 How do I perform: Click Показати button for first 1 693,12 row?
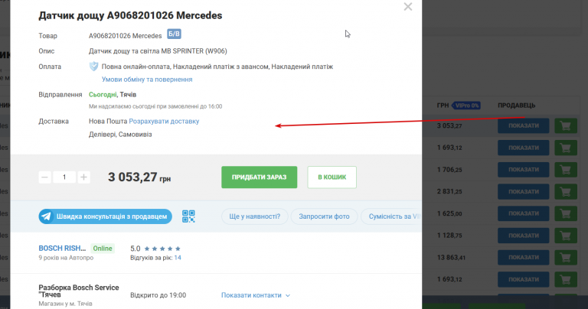point(524,148)
